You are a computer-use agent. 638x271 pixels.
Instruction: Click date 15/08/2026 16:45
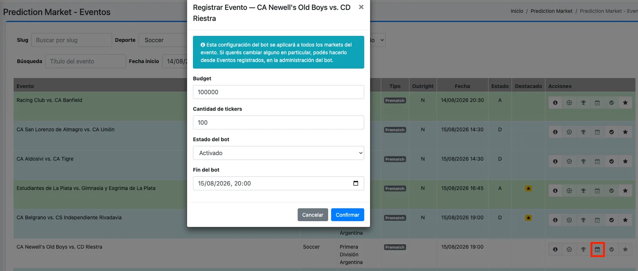coord(462,188)
